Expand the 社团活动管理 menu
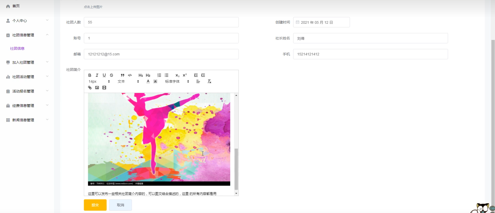 point(27,77)
